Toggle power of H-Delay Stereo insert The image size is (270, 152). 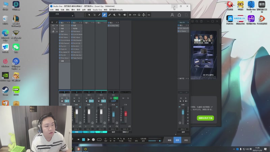tap(109, 26)
